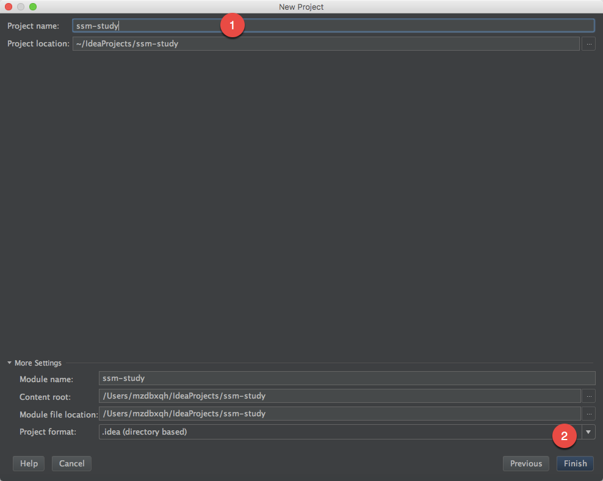Screen dimensions: 603x481
Task: Browse for Project location folder
Action: [x=588, y=44]
